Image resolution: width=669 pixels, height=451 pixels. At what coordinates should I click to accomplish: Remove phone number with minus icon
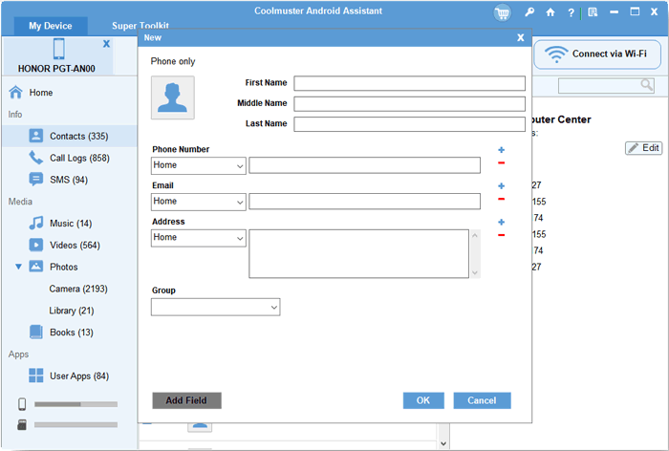[502, 162]
